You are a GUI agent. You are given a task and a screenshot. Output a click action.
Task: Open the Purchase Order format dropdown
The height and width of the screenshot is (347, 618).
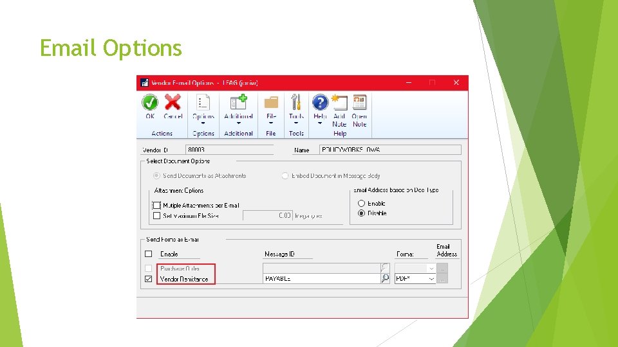pos(431,269)
